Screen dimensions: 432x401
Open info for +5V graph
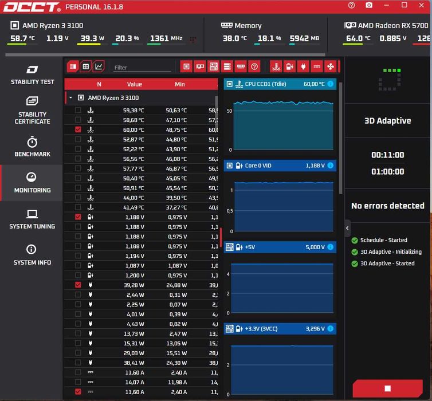331,247
